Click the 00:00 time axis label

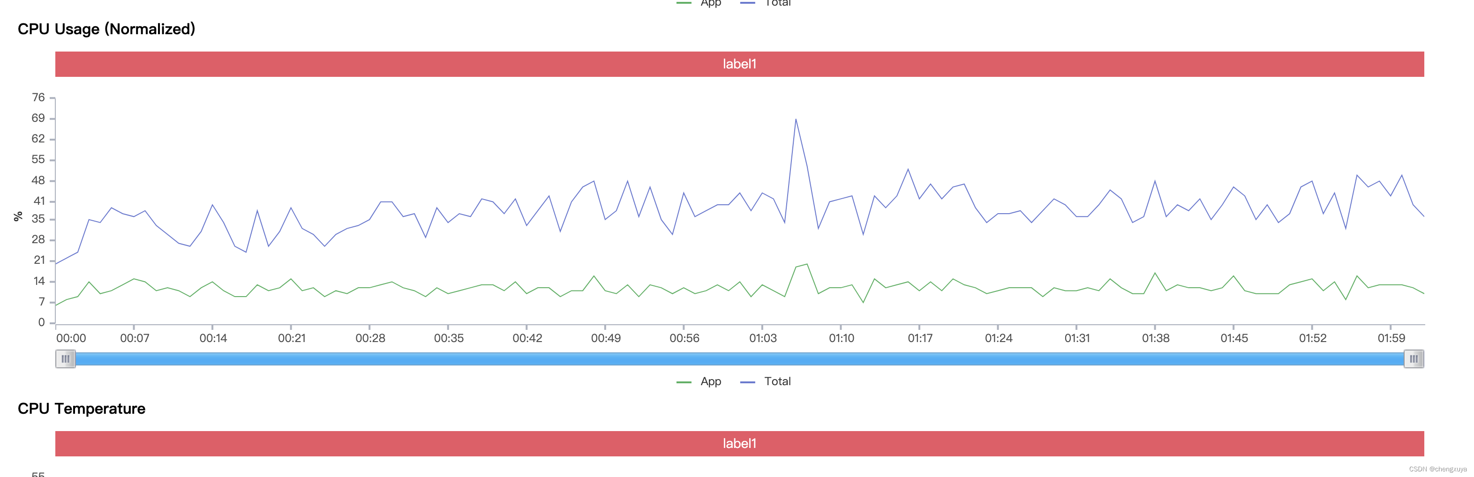[71, 338]
